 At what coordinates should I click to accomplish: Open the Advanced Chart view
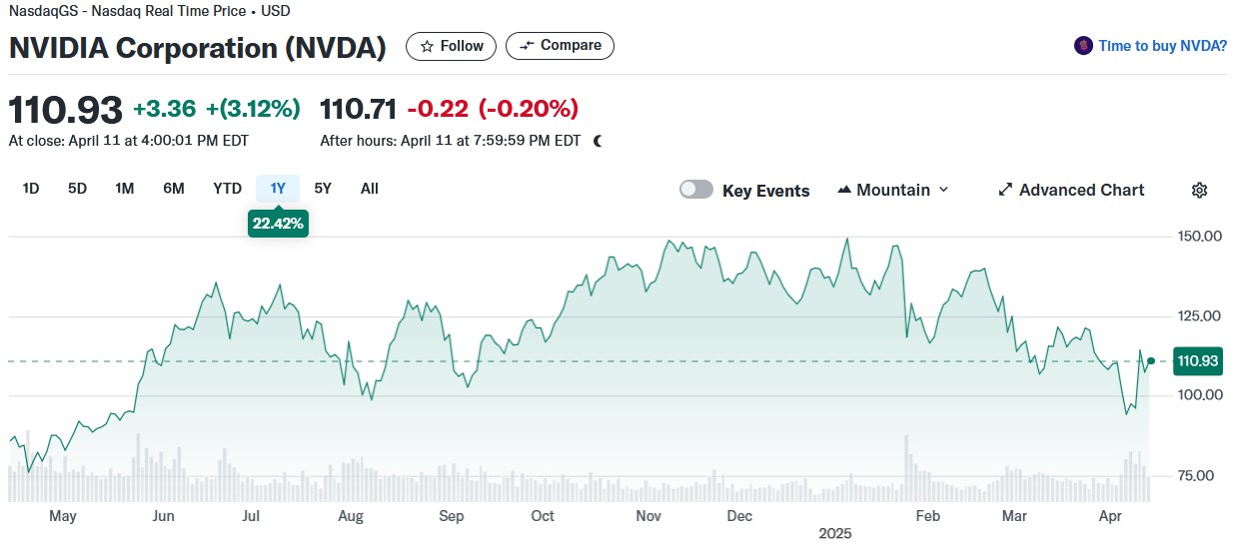coord(1071,190)
